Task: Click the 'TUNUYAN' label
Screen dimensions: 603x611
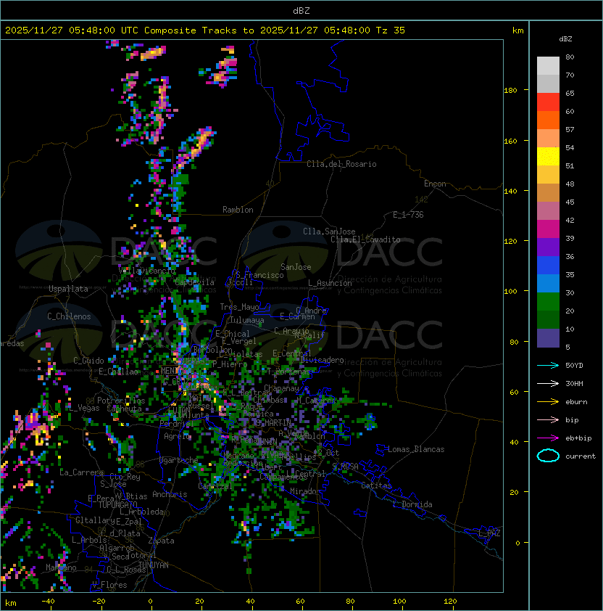Action: (154, 565)
